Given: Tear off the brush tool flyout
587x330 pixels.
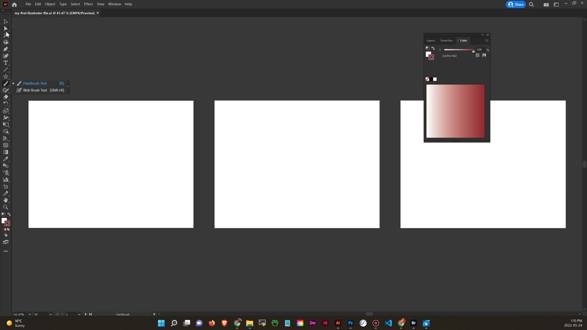Looking at the screenshot, I should point(68,87).
